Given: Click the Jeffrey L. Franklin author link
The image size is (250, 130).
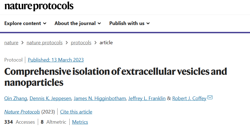Looking at the screenshot, I should click(147, 98).
